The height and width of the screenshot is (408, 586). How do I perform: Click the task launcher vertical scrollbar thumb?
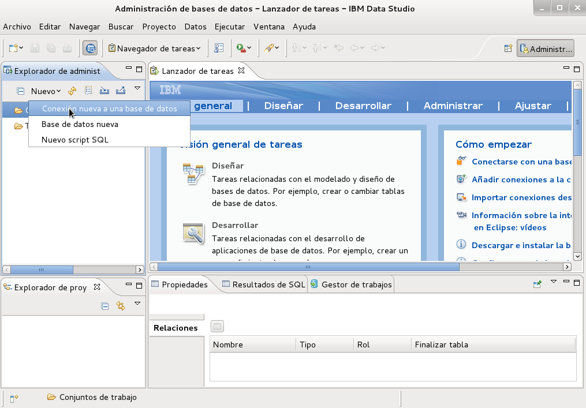click(x=577, y=122)
